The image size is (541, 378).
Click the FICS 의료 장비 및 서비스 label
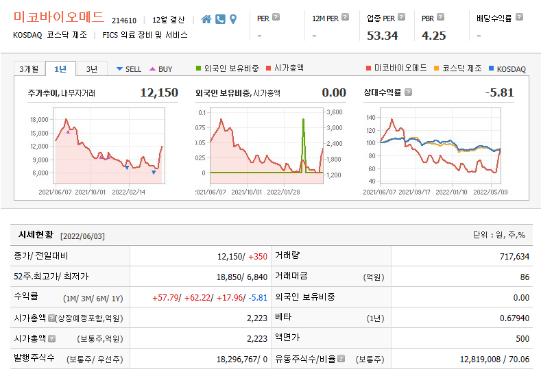(145, 35)
